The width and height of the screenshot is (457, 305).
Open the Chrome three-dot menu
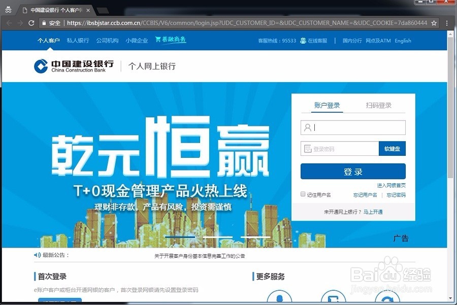coord(447,23)
